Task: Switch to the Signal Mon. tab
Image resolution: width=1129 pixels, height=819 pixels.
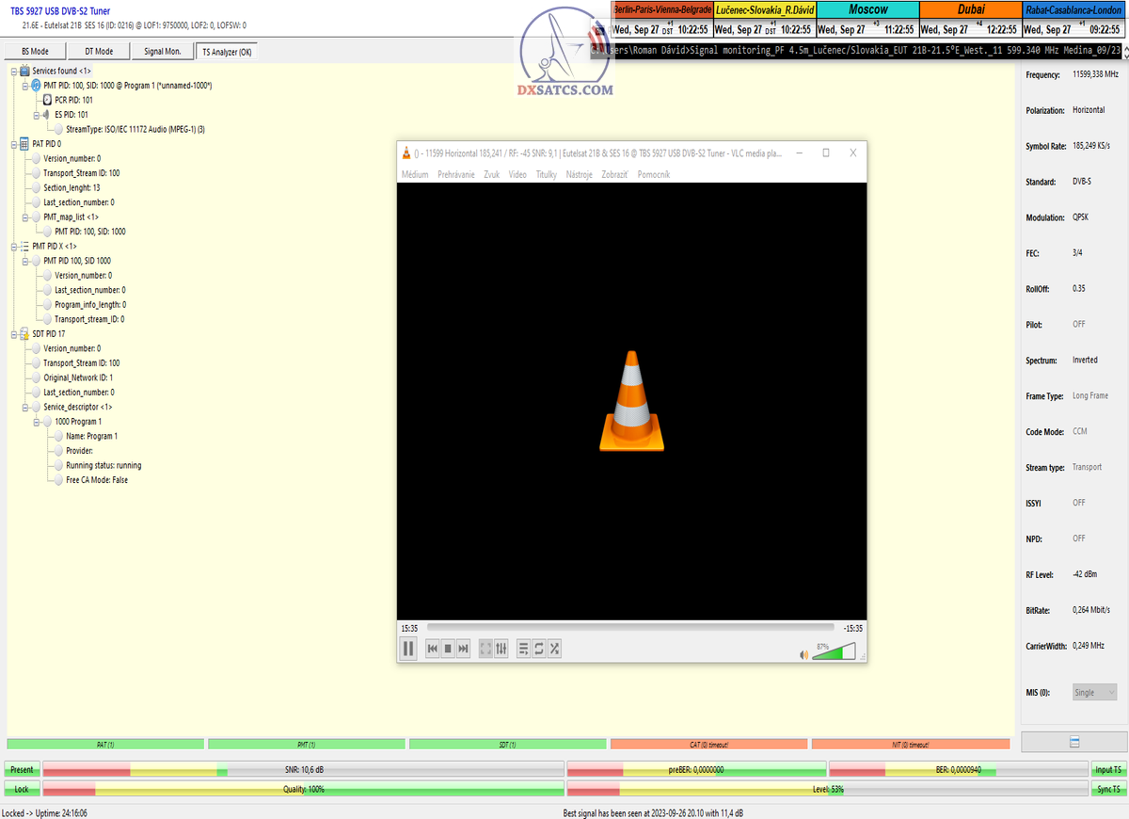Action: coord(162,51)
